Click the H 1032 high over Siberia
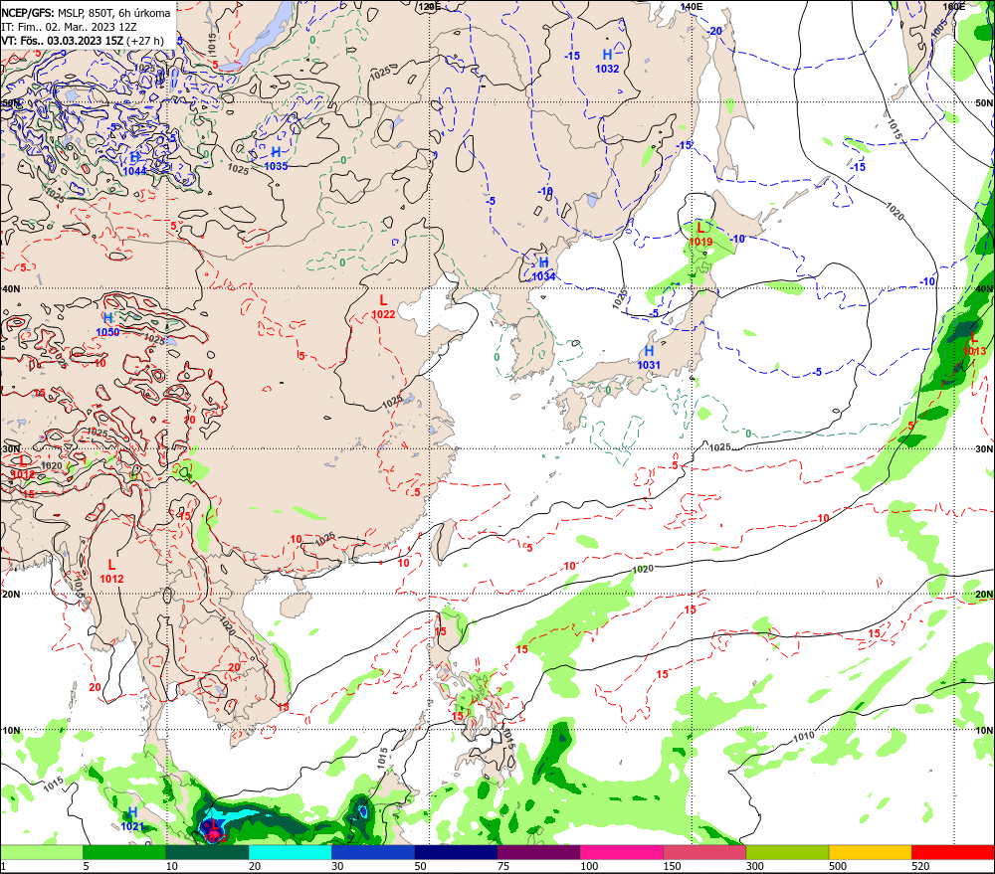The image size is (995, 874). (x=607, y=61)
